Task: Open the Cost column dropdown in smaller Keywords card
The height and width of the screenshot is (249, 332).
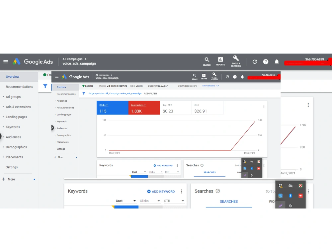Action: click(139, 172)
